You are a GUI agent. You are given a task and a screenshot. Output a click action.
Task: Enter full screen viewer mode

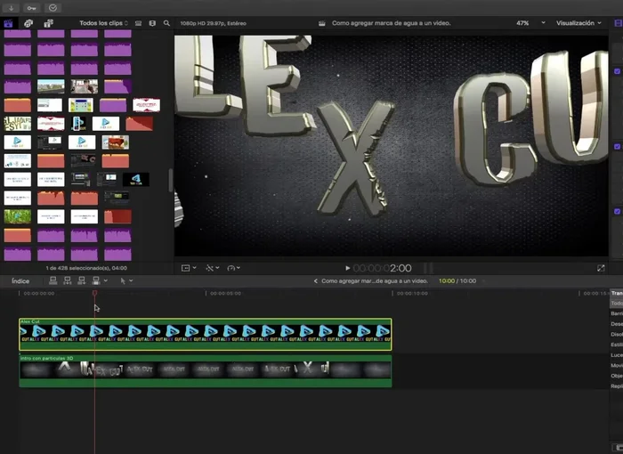pos(601,268)
